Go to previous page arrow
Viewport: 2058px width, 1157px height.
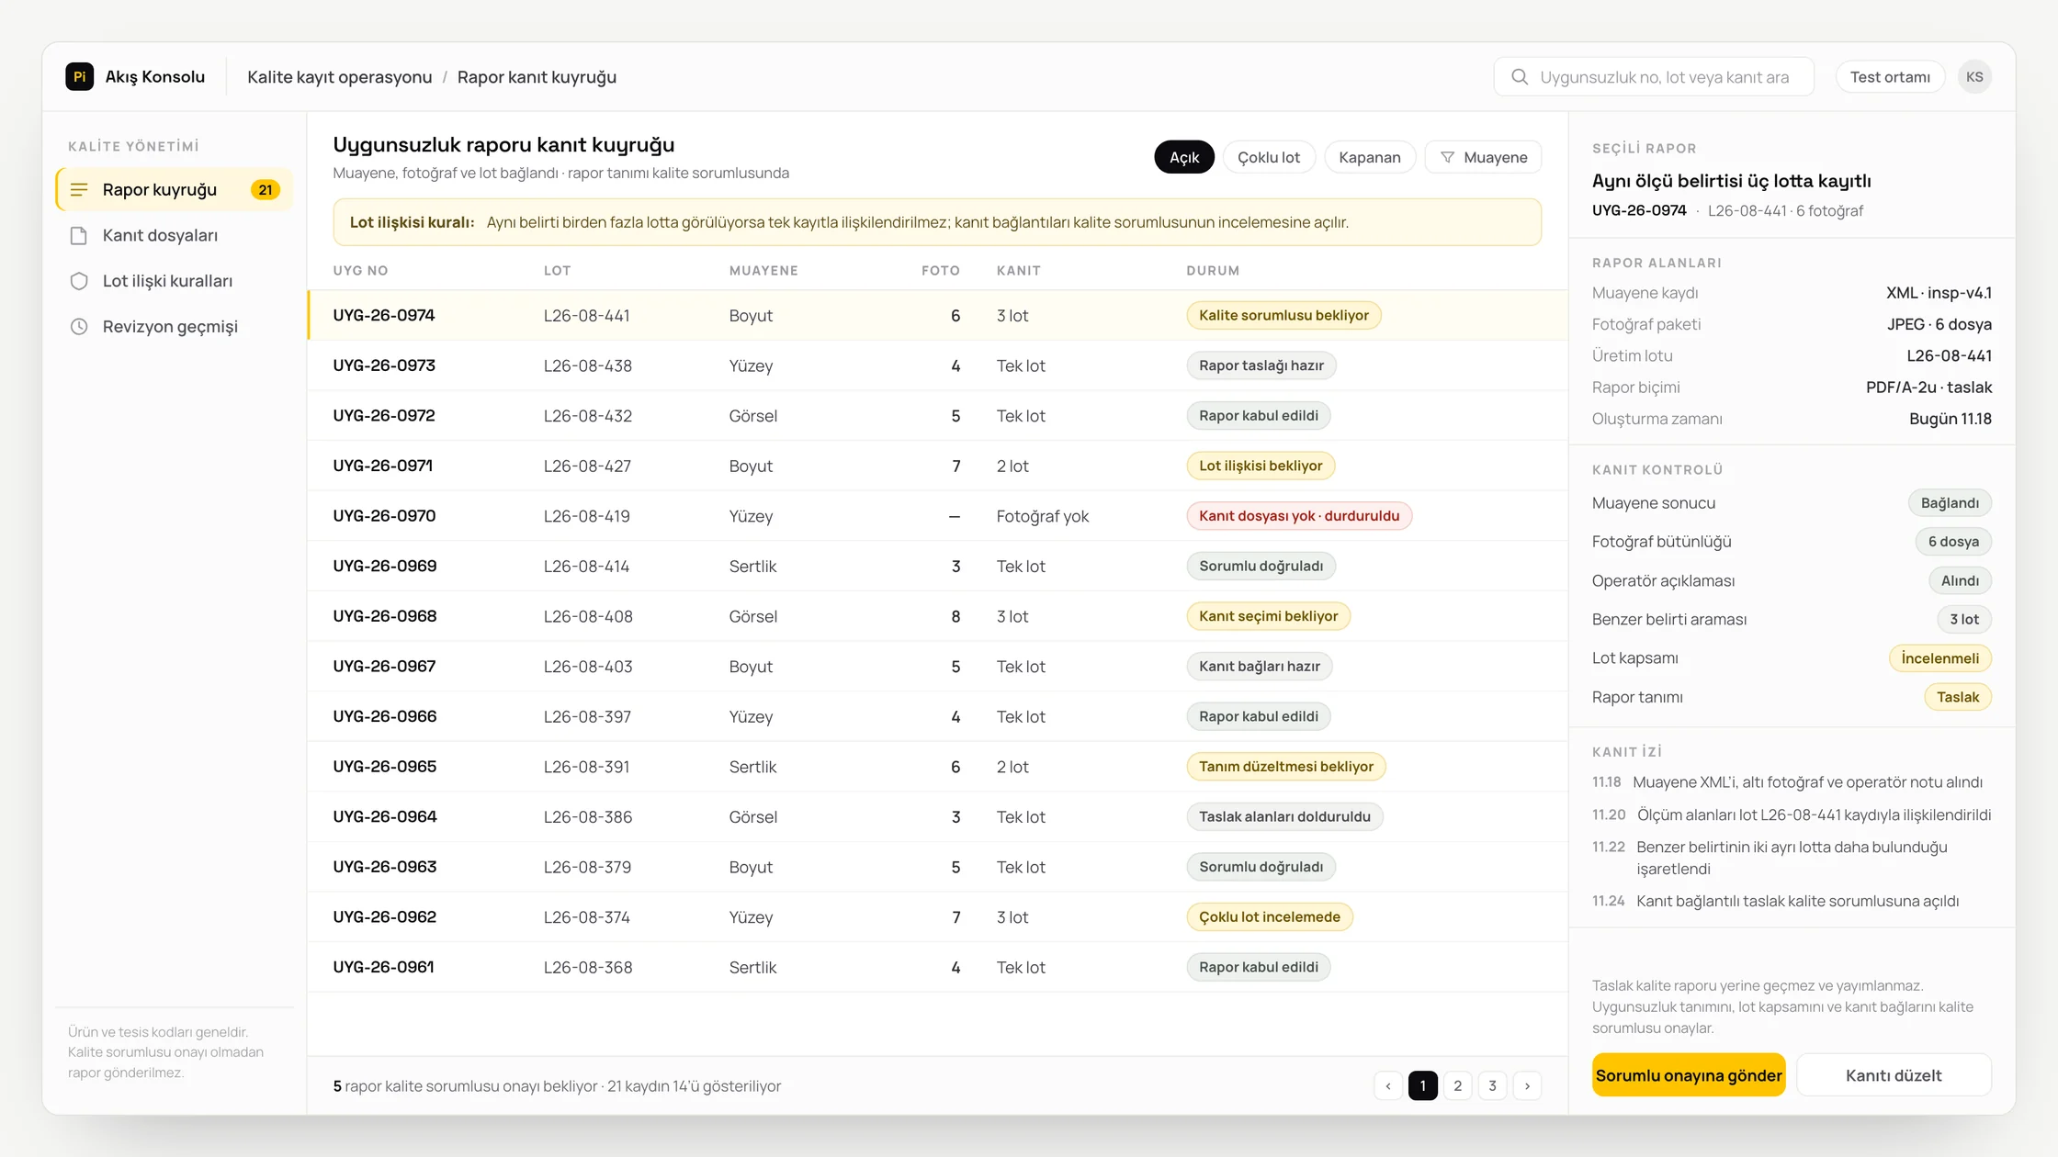pos(1388,1085)
